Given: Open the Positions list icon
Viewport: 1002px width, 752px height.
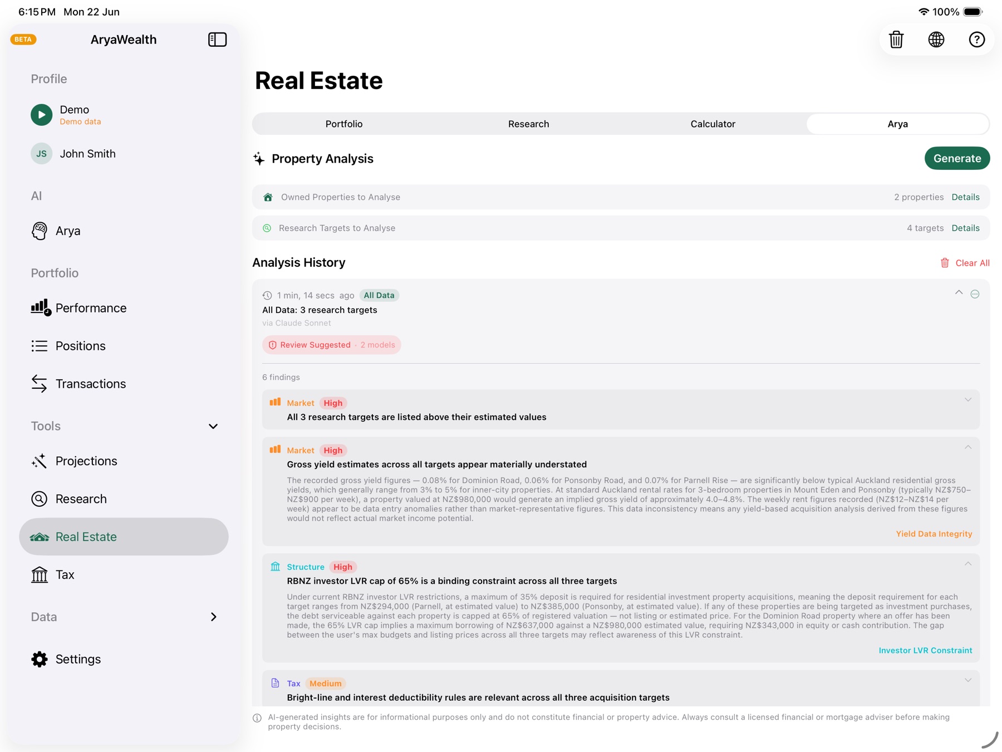Looking at the screenshot, I should [x=39, y=346].
